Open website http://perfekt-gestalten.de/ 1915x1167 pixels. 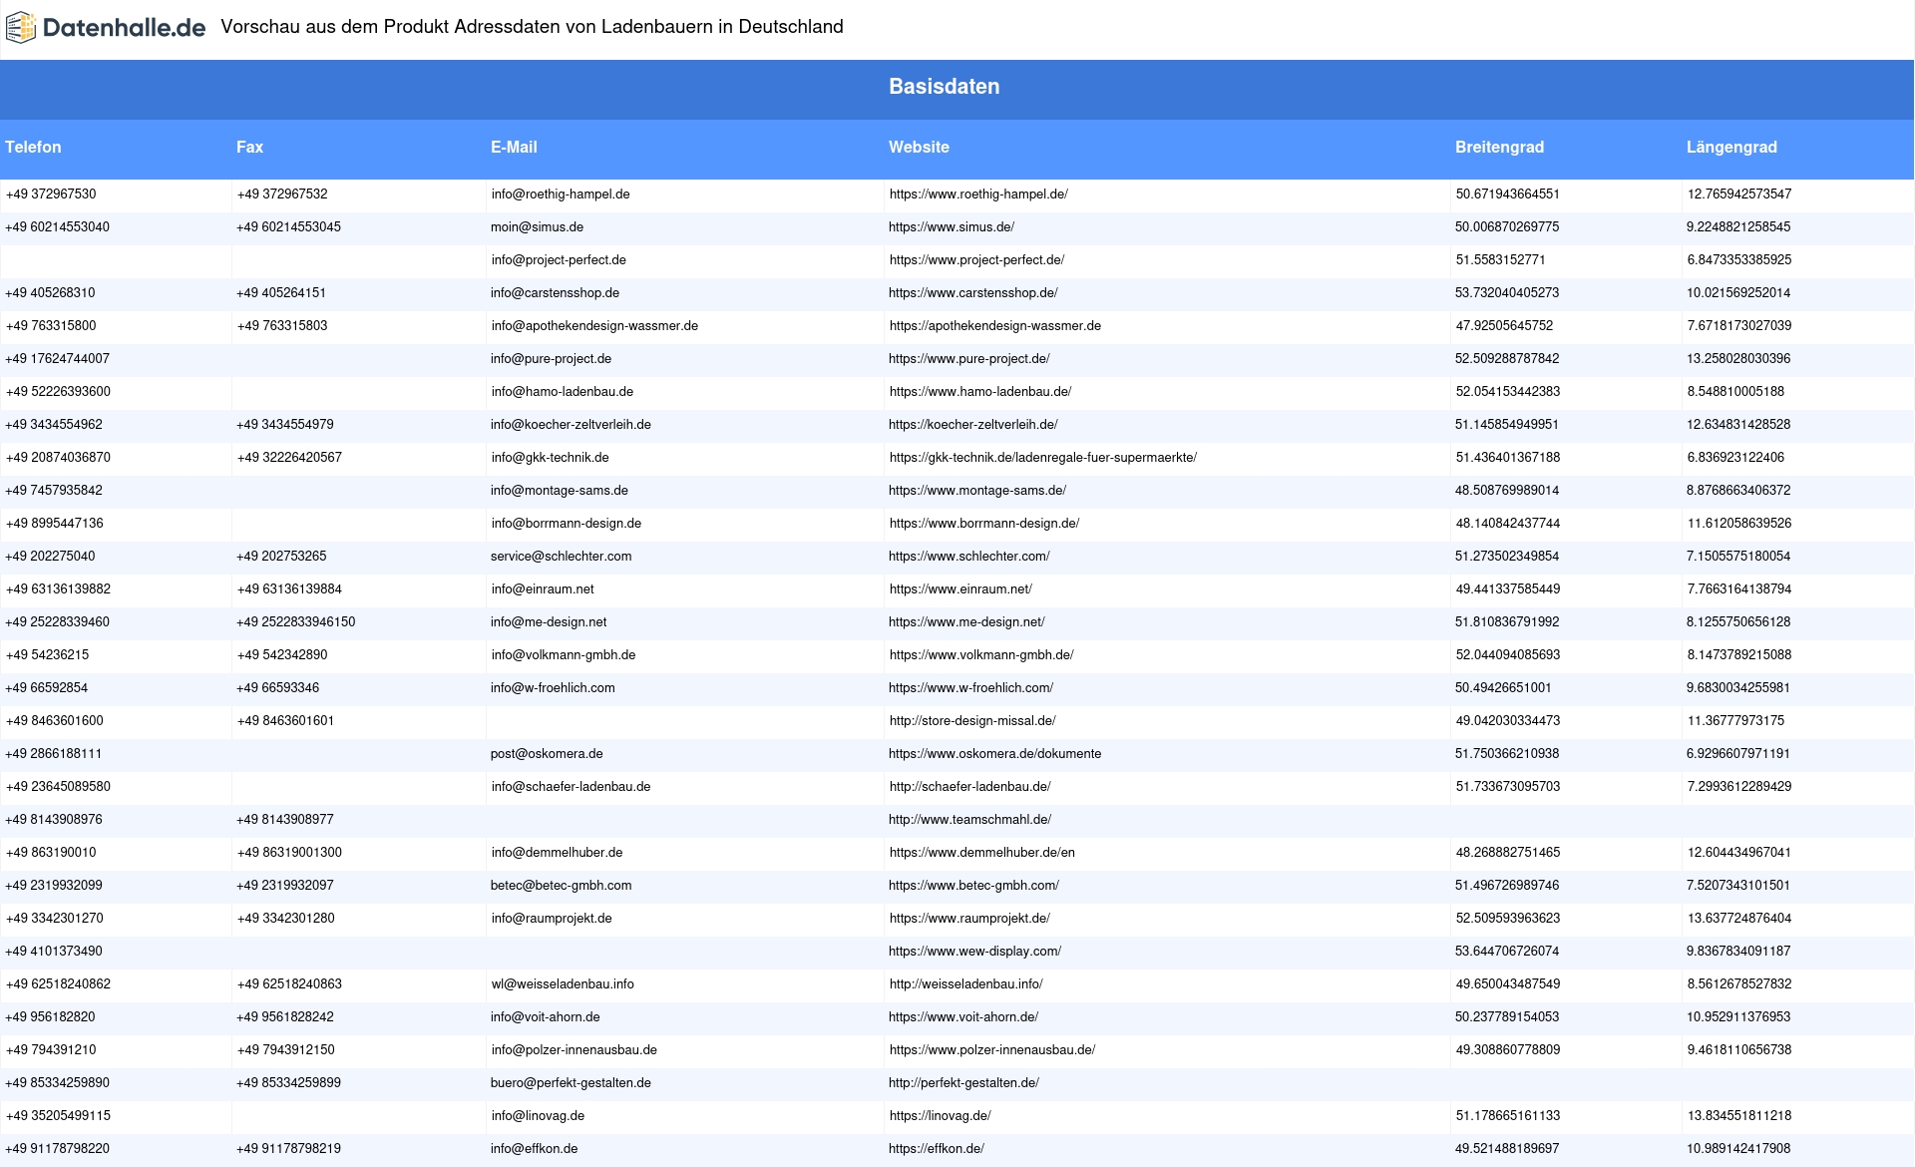click(963, 1083)
